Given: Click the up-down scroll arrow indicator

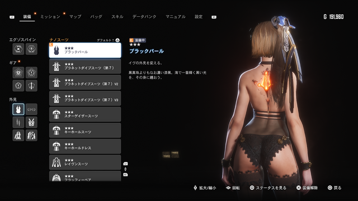Looking at the screenshot, I should point(125,169).
